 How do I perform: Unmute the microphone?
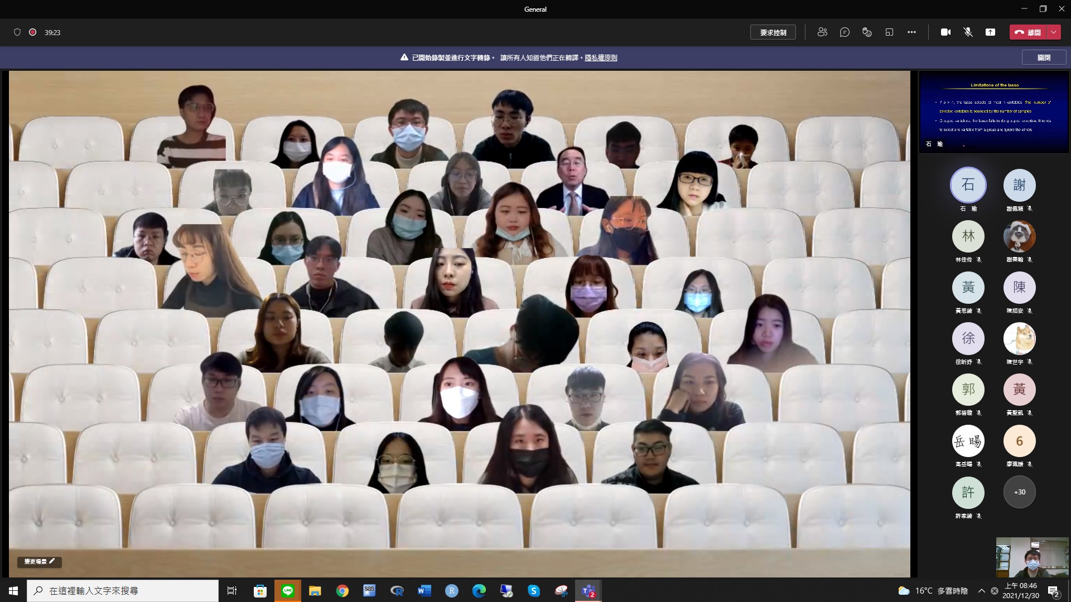(968, 32)
